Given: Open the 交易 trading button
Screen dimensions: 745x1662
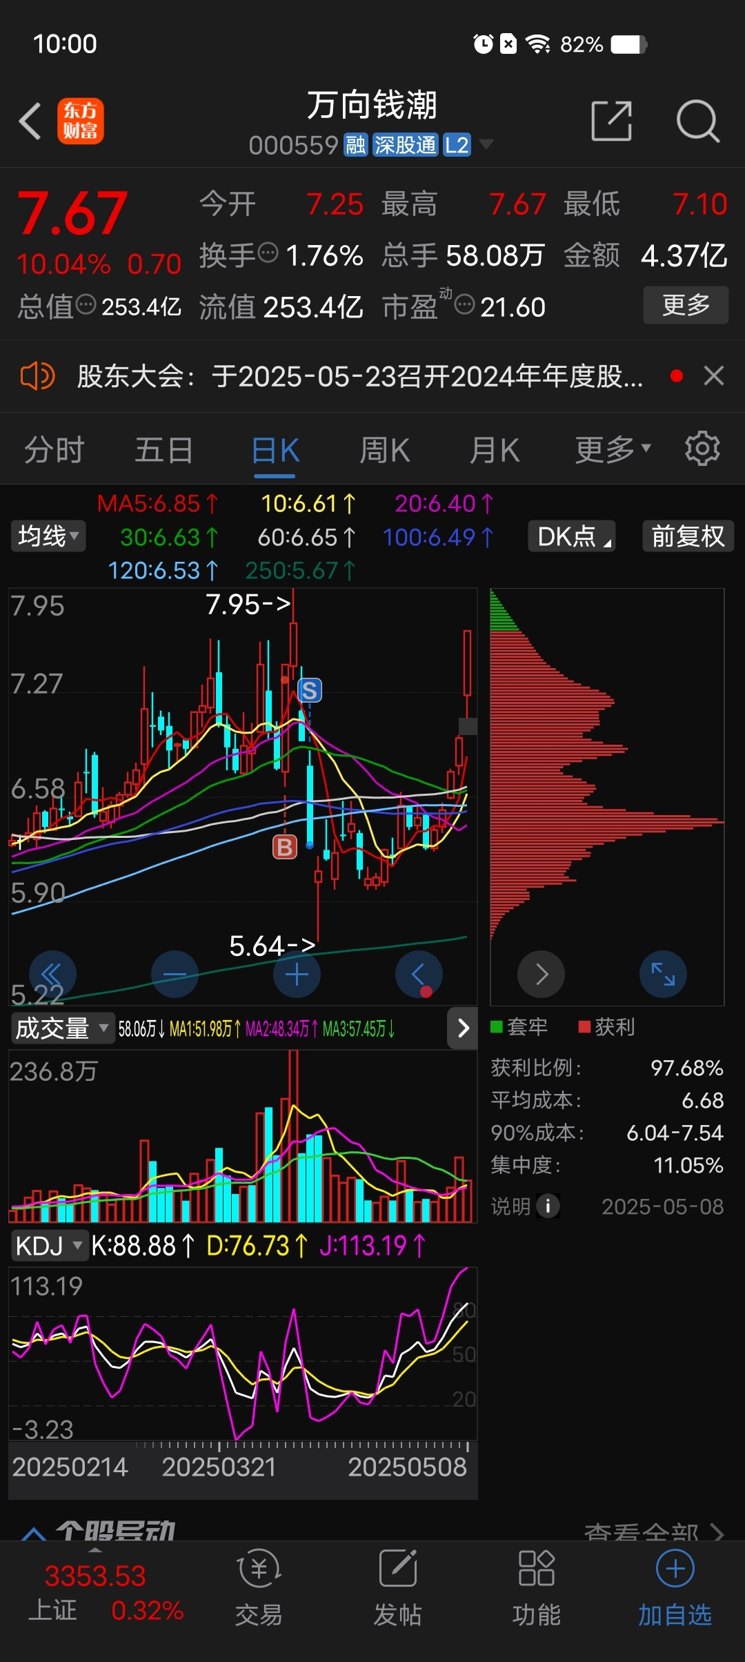Looking at the screenshot, I should (259, 1587).
